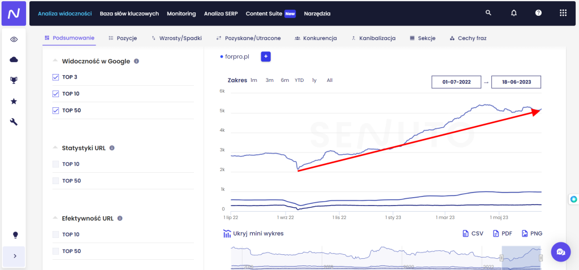
Task: Collapse the Widoczność w Google section
Action: [x=55, y=61]
